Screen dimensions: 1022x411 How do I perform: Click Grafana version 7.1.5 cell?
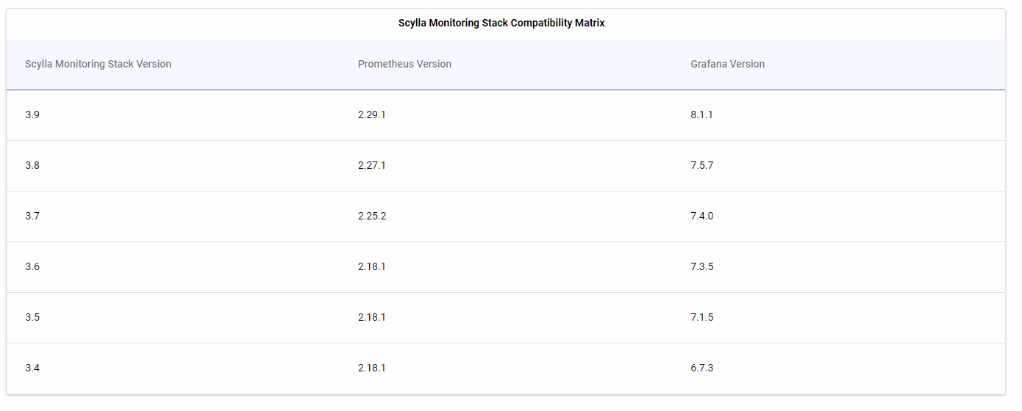pos(701,317)
